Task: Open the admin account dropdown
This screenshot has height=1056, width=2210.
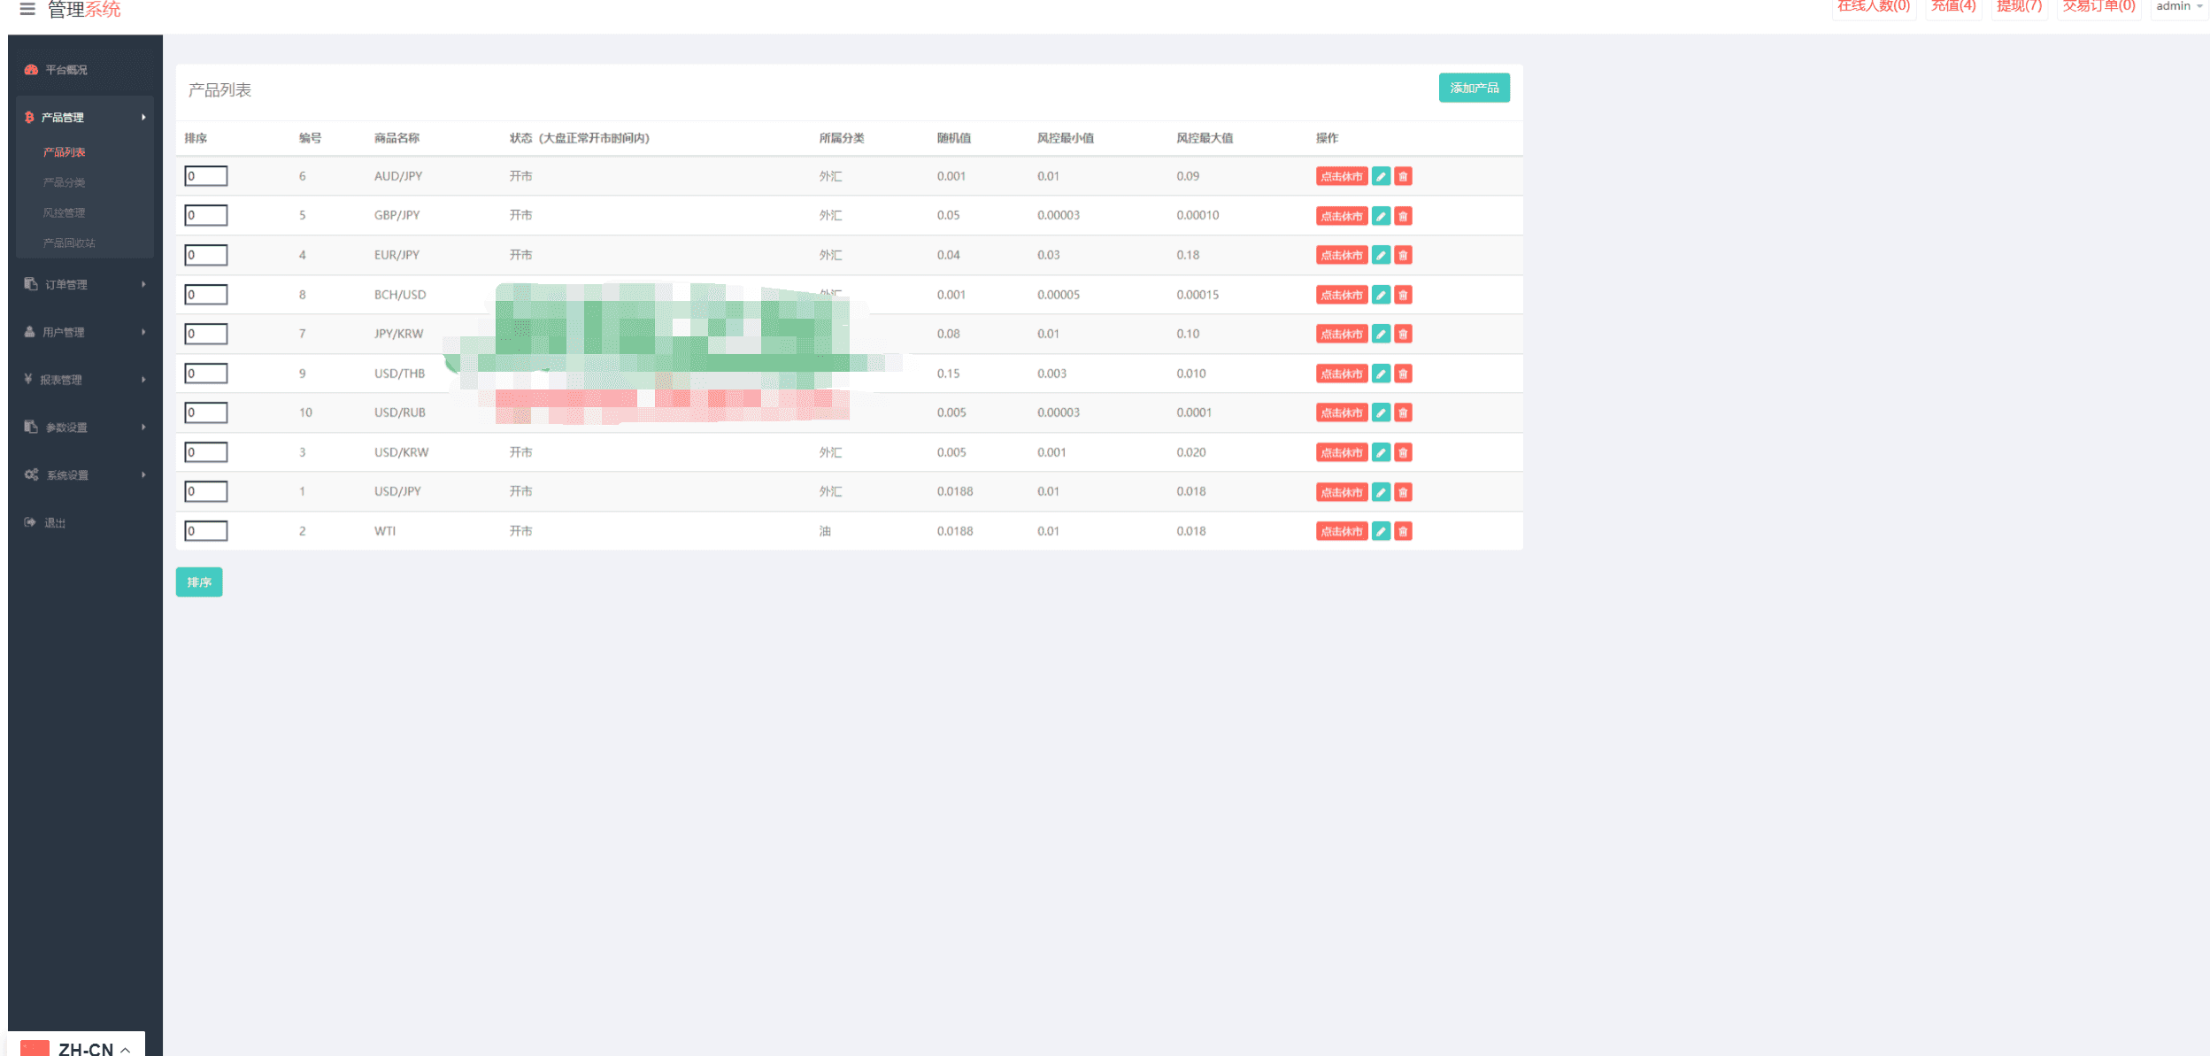Action: coord(2179,7)
